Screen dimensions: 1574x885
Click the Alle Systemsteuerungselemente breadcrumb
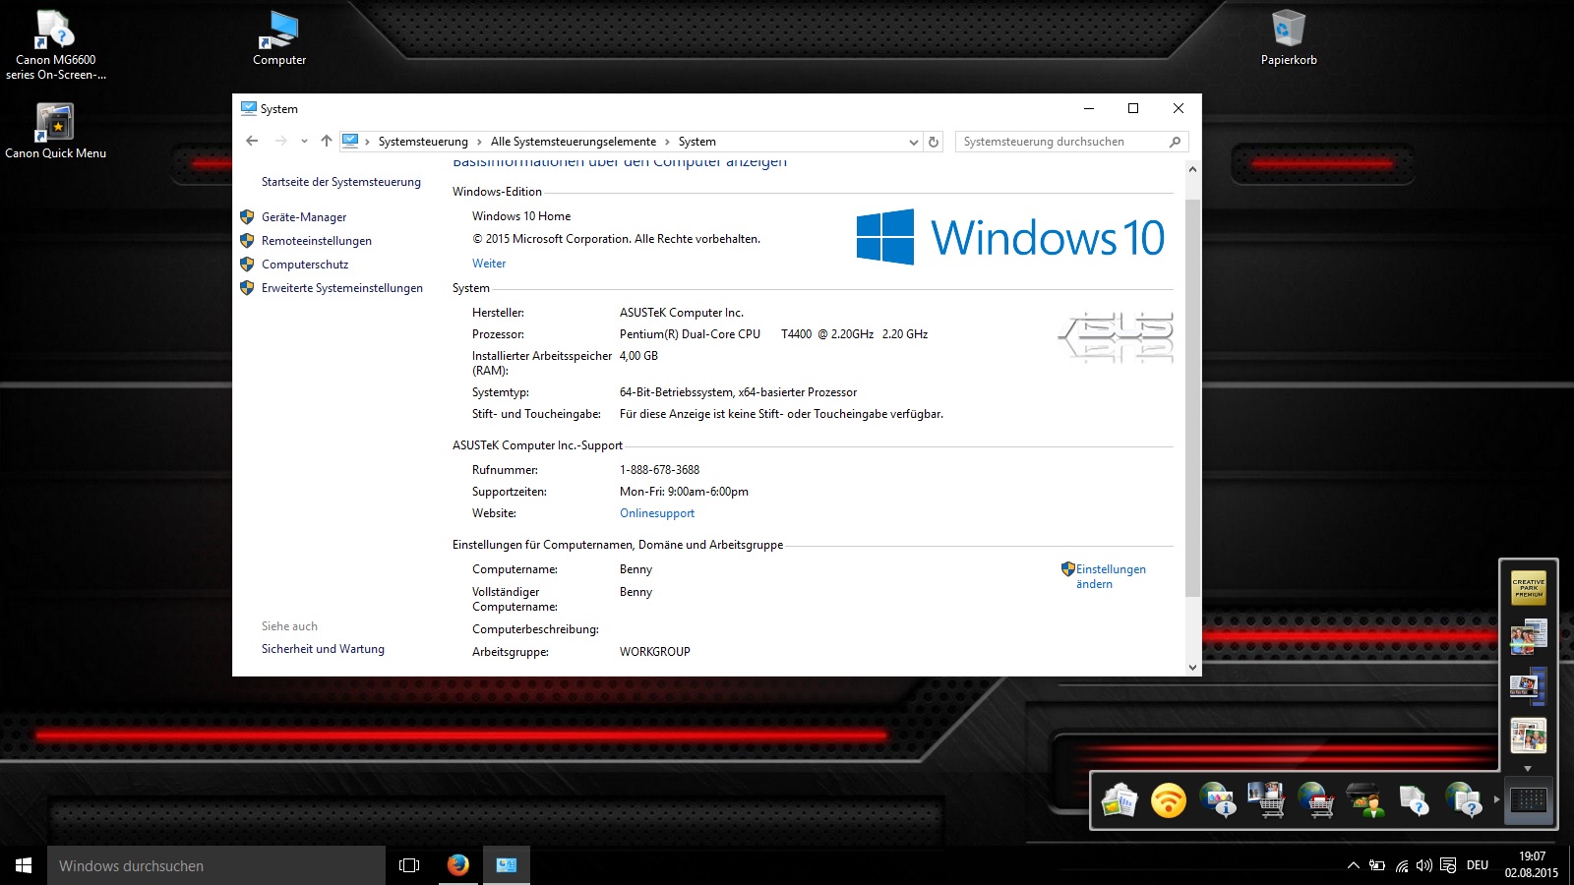[x=574, y=142]
